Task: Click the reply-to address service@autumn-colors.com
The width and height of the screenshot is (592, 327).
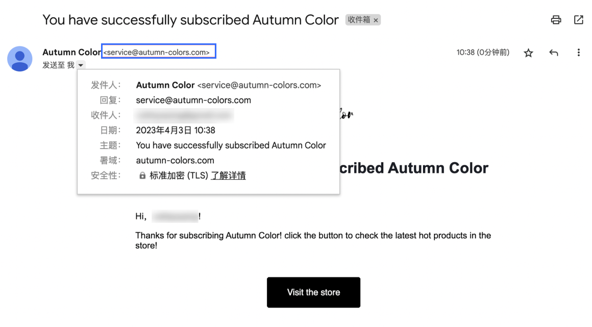Action: (193, 100)
